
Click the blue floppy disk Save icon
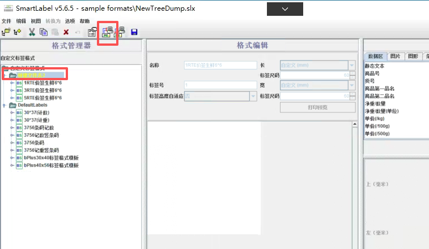[x=134, y=32]
